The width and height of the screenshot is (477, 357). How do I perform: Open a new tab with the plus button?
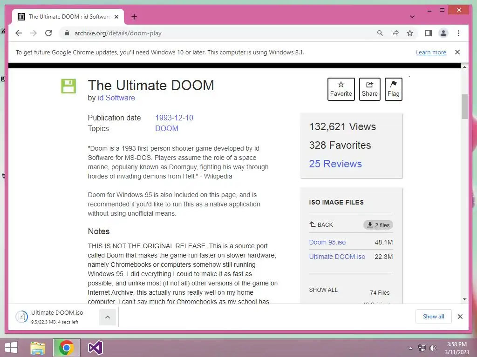coord(134,17)
